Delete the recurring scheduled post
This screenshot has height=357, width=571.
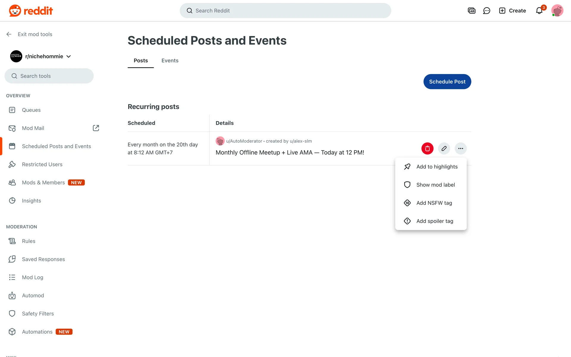(x=427, y=148)
